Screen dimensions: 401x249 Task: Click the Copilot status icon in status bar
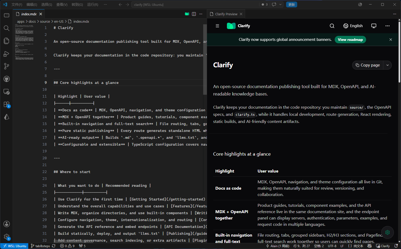[x=370, y=246]
